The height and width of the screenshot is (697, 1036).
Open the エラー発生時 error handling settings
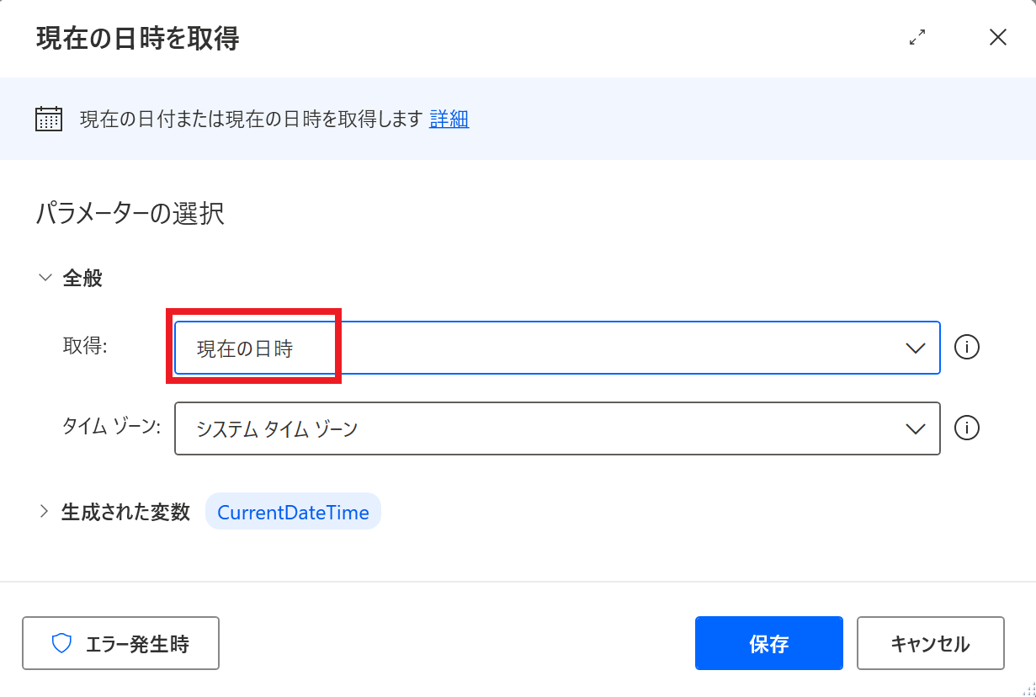click(x=120, y=643)
